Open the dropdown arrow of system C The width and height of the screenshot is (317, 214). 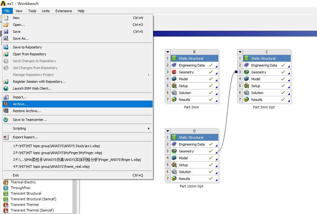(x=240, y=52)
